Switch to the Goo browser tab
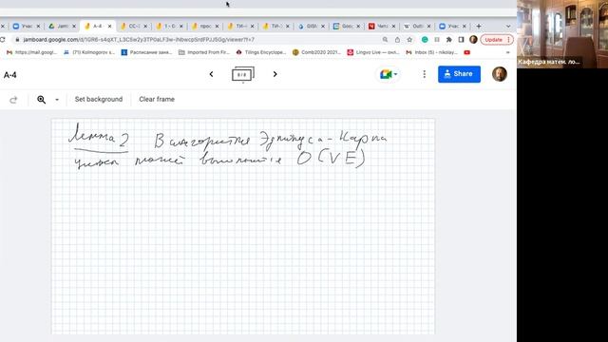This screenshot has height=342, width=608. point(347,26)
